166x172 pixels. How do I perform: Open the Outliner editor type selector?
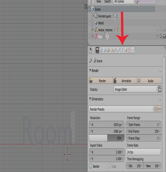(91, 2)
